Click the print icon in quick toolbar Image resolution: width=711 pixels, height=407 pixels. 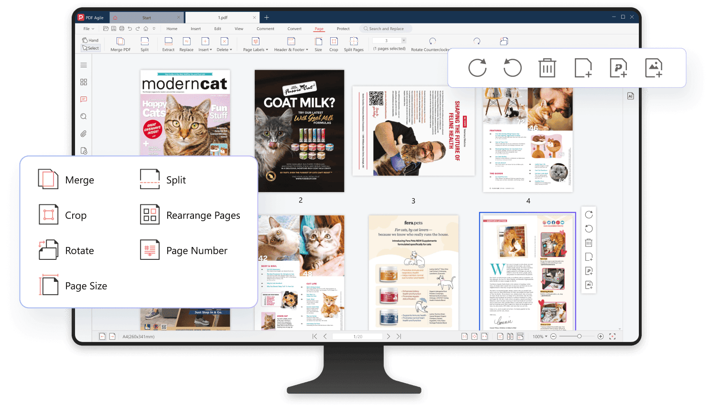coord(122,29)
